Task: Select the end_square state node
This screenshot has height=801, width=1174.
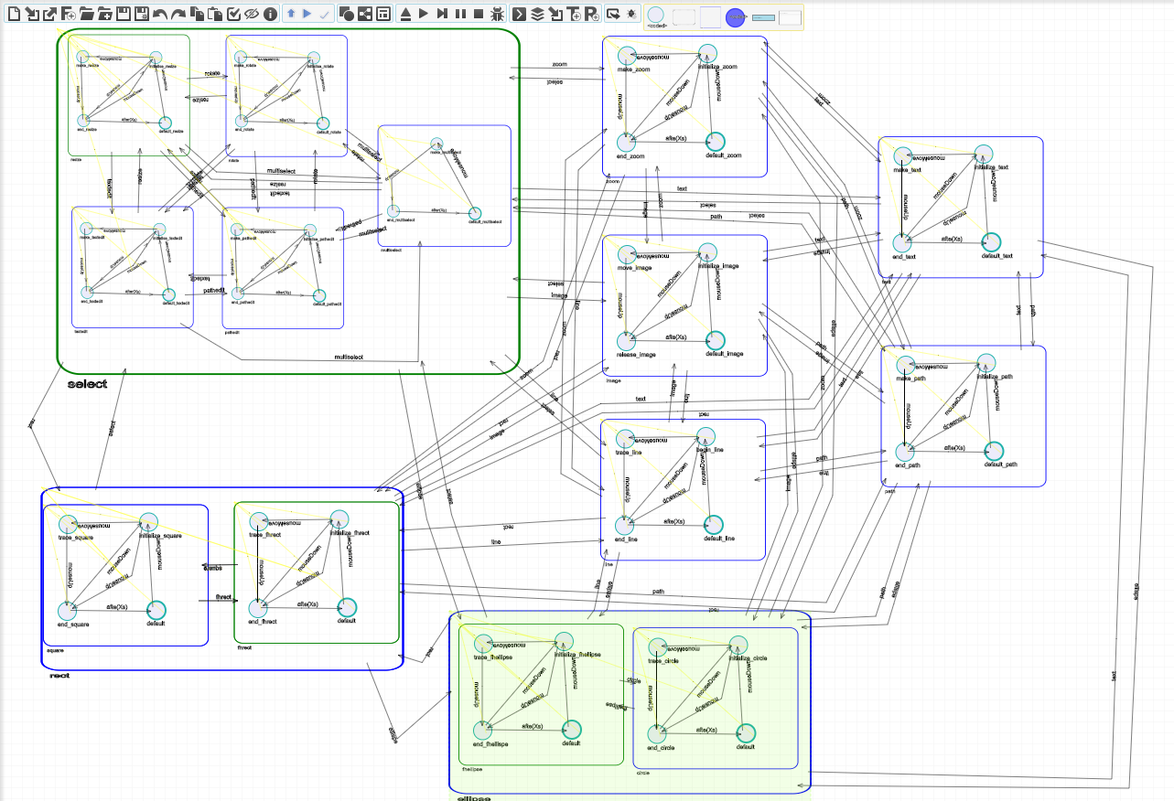Action: pyautogui.click(x=67, y=611)
